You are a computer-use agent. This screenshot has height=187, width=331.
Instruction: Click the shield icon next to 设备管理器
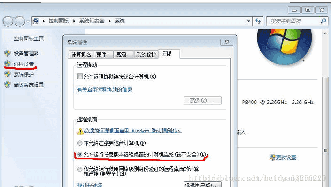coord(8,53)
